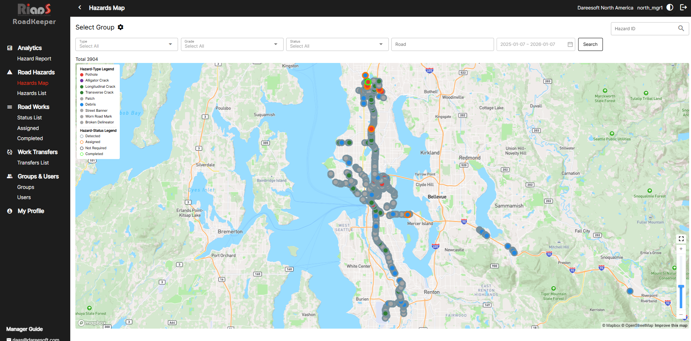Screen dimensions: 691x341
Task: Click the calendar icon in the date range field
Action: [570, 44]
